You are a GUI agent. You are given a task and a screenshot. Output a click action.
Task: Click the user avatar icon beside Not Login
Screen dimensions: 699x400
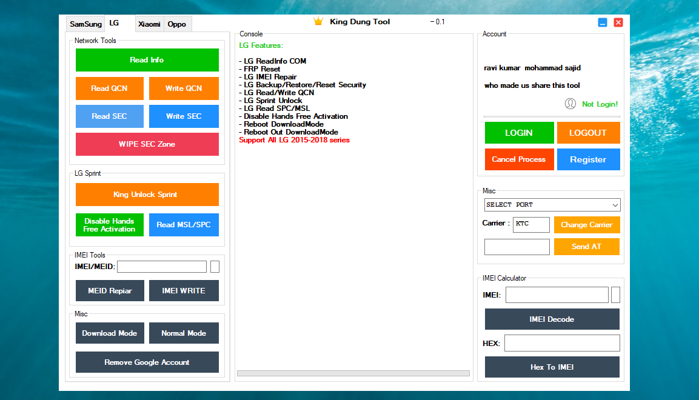click(570, 104)
